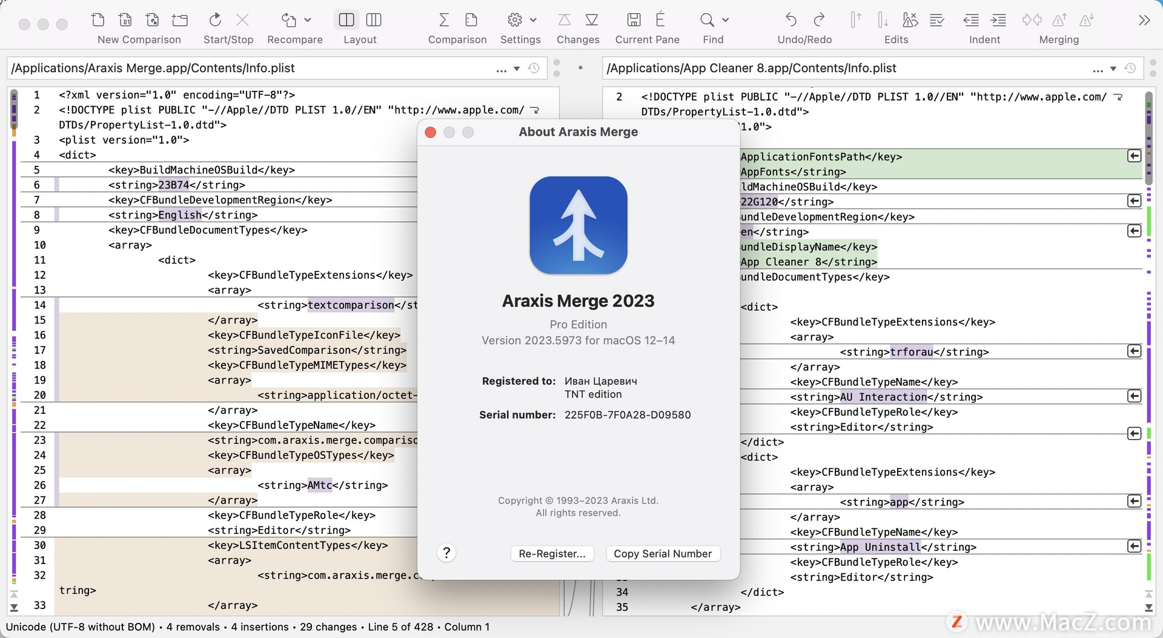Open the Recompare dropdown arrow
The width and height of the screenshot is (1163, 638).
click(x=308, y=20)
